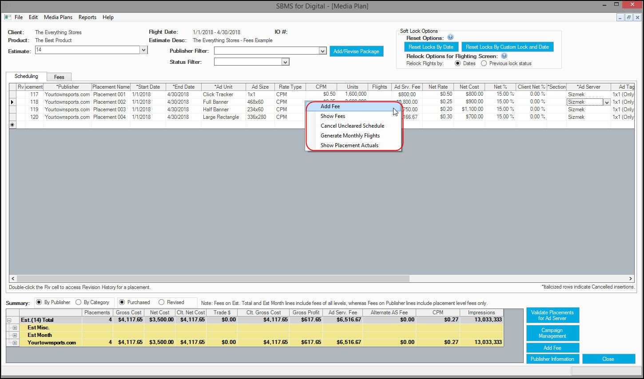This screenshot has height=379, width=644.
Task: Open the Publisher Filter dropdown
Action: pyautogui.click(x=323, y=51)
